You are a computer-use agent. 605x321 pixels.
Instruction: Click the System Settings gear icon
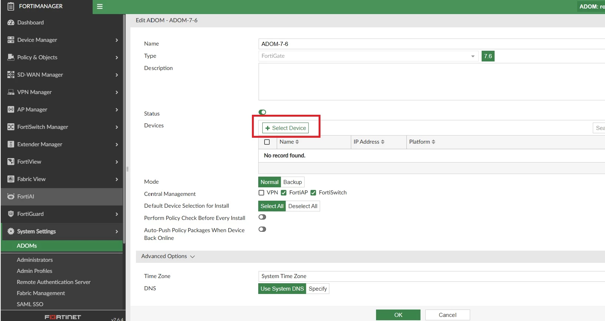[x=11, y=231]
